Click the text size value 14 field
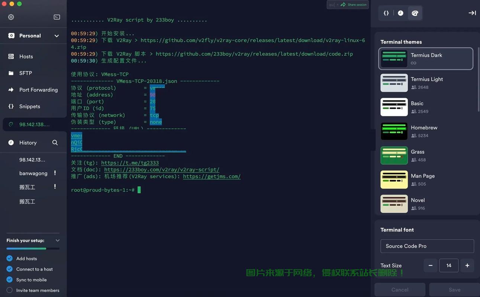This screenshot has width=480, height=297. click(x=449, y=265)
